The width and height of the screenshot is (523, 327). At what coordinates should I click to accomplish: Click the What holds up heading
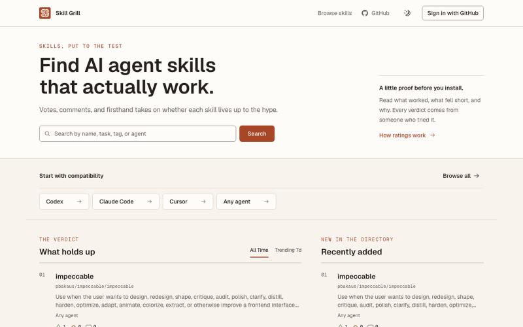(x=67, y=252)
